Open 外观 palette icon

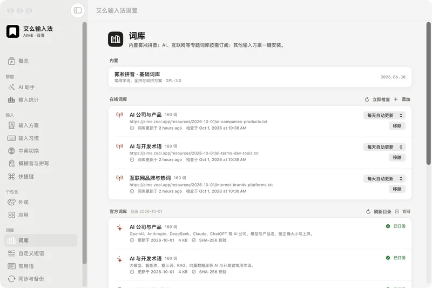[x=11, y=202]
